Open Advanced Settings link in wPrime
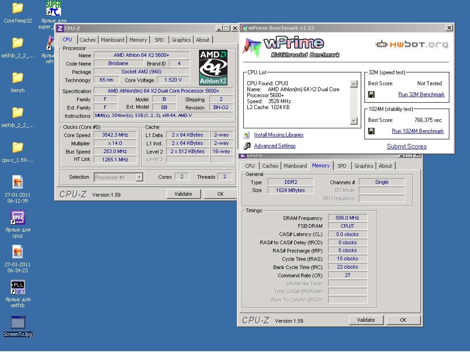Screen dimensions: 470x352 point(275,146)
